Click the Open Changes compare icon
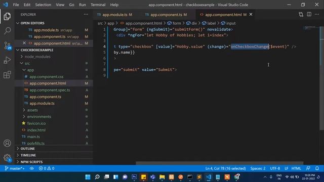The image size is (324, 182). (301, 15)
